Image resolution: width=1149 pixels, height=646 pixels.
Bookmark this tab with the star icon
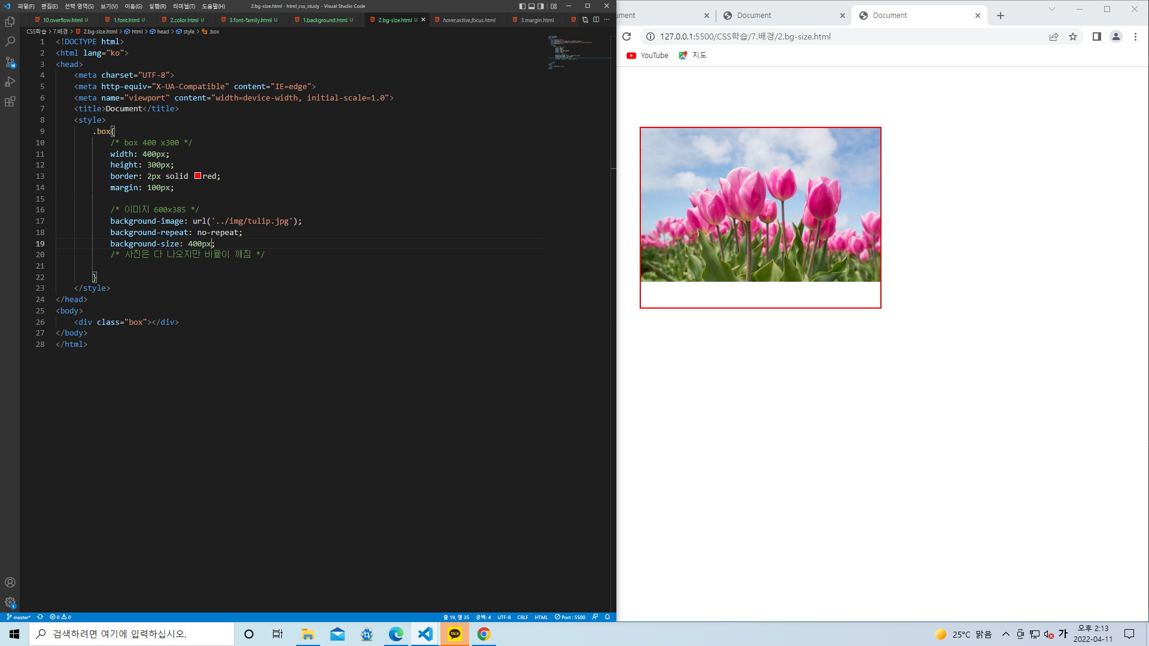1072,36
